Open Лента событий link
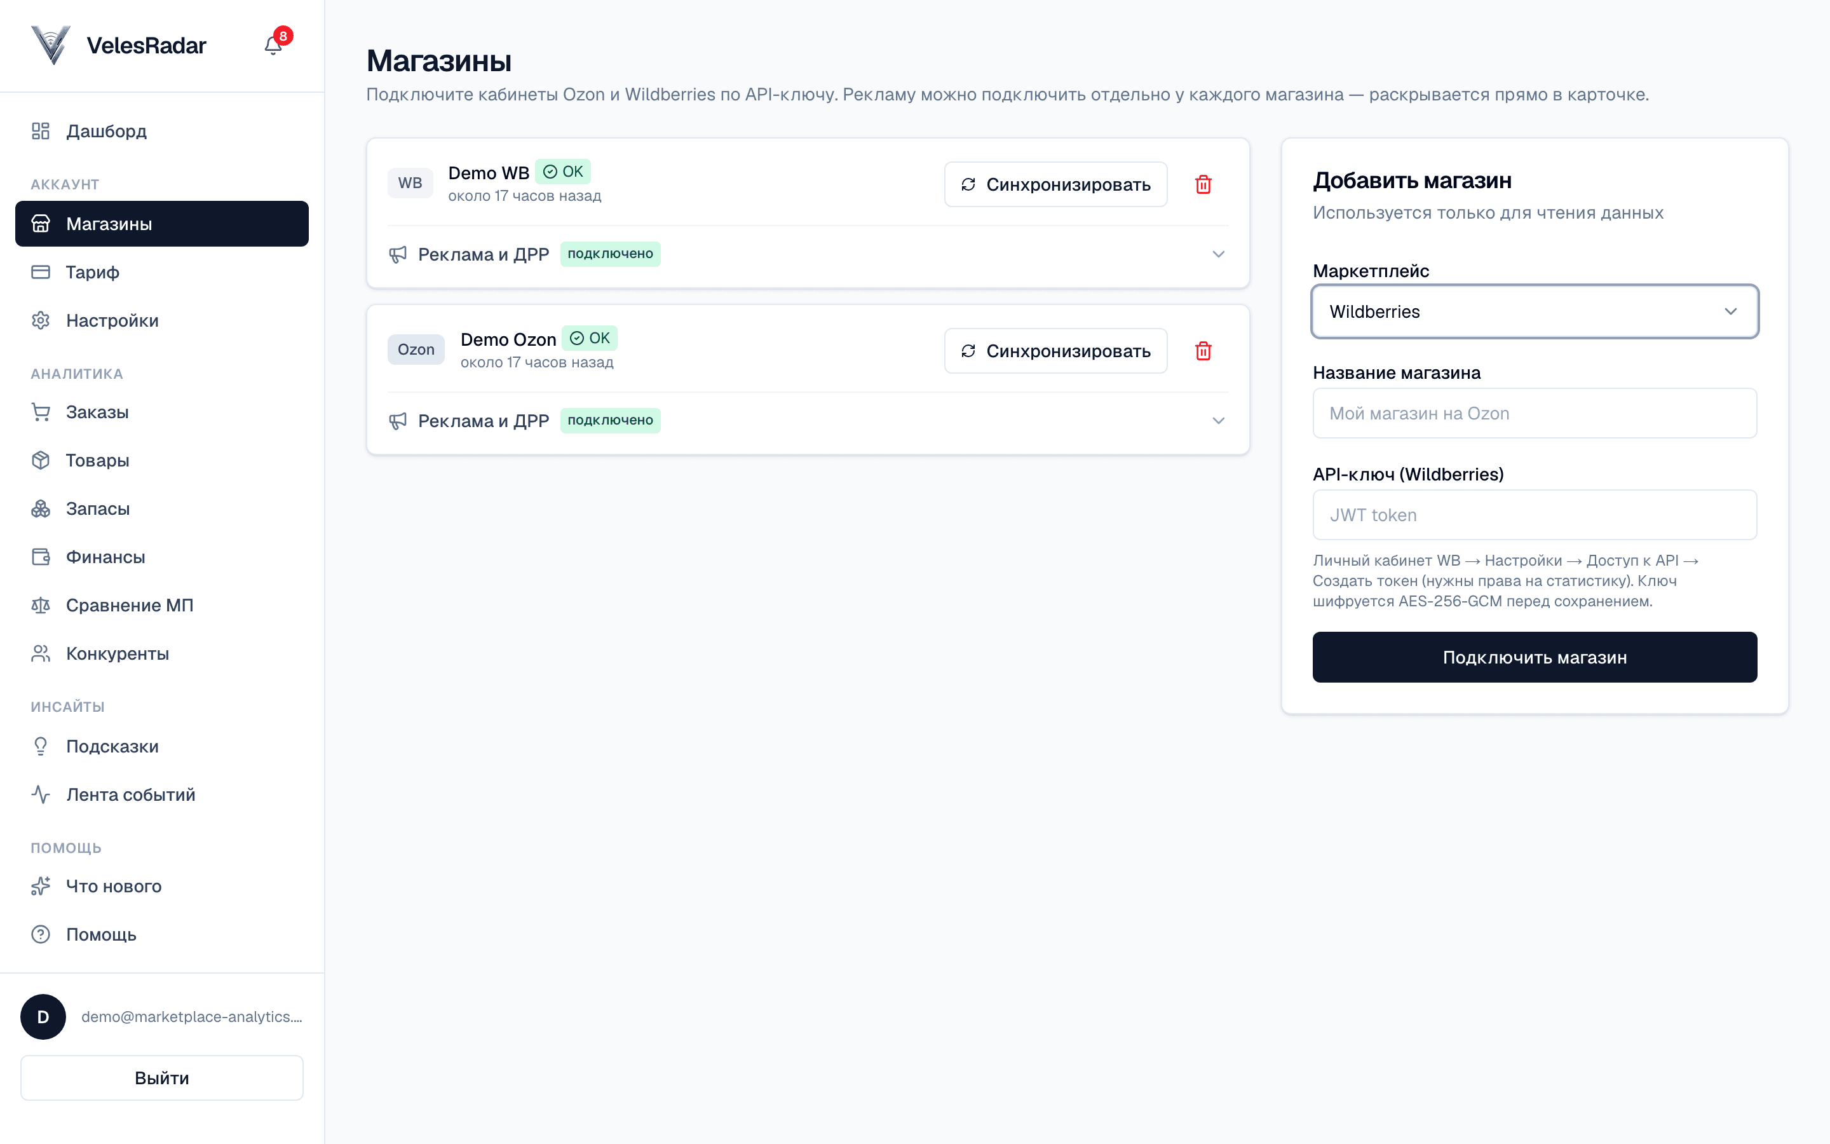The height and width of the screenshot is (1144, 1830). pyautogui.click(x=162, y=794)
